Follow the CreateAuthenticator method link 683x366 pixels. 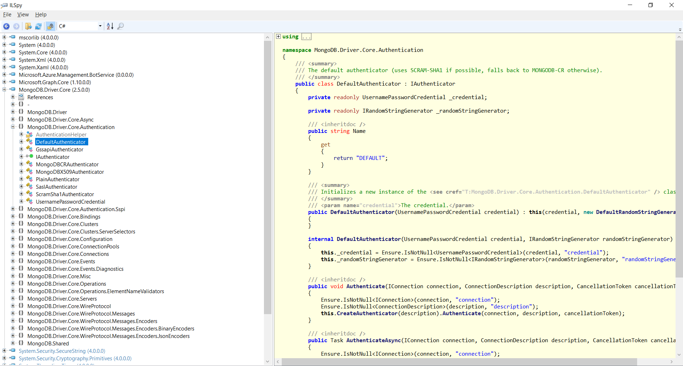(367, 313)
